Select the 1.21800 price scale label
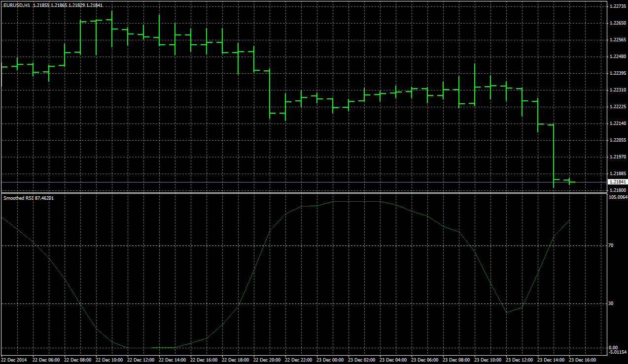 tap(617, 190)
